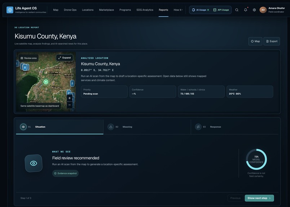Open Programs nav item
The image size is (290, 207).
pos(125,10)
